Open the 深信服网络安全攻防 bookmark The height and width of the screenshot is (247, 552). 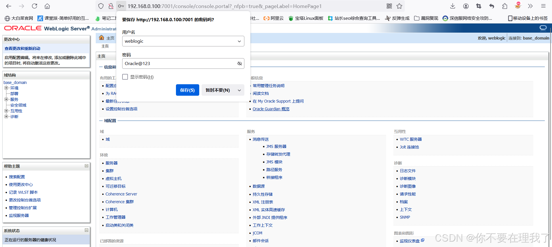click(x=467, y=18)
